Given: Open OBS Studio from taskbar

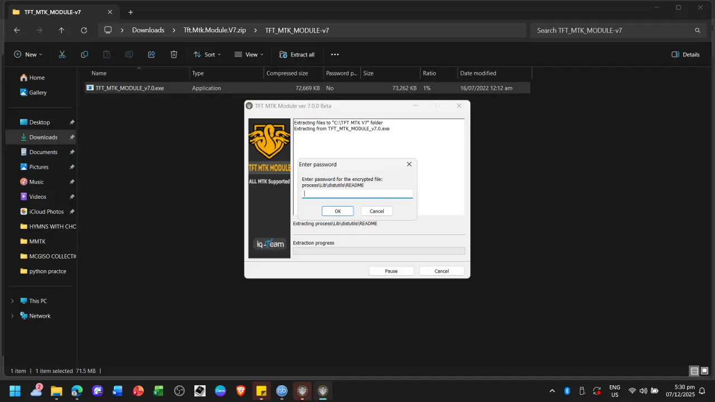Looking at the screenshot, I should [x=179, y=391].
